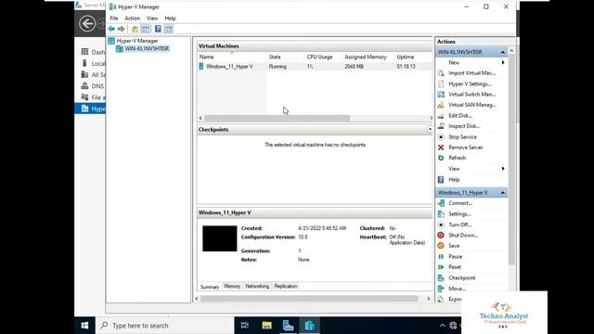The image size is (594, 334).
Task: Click the Hyper-V Manager taskbar icon
Action: [x=310, y=326]
